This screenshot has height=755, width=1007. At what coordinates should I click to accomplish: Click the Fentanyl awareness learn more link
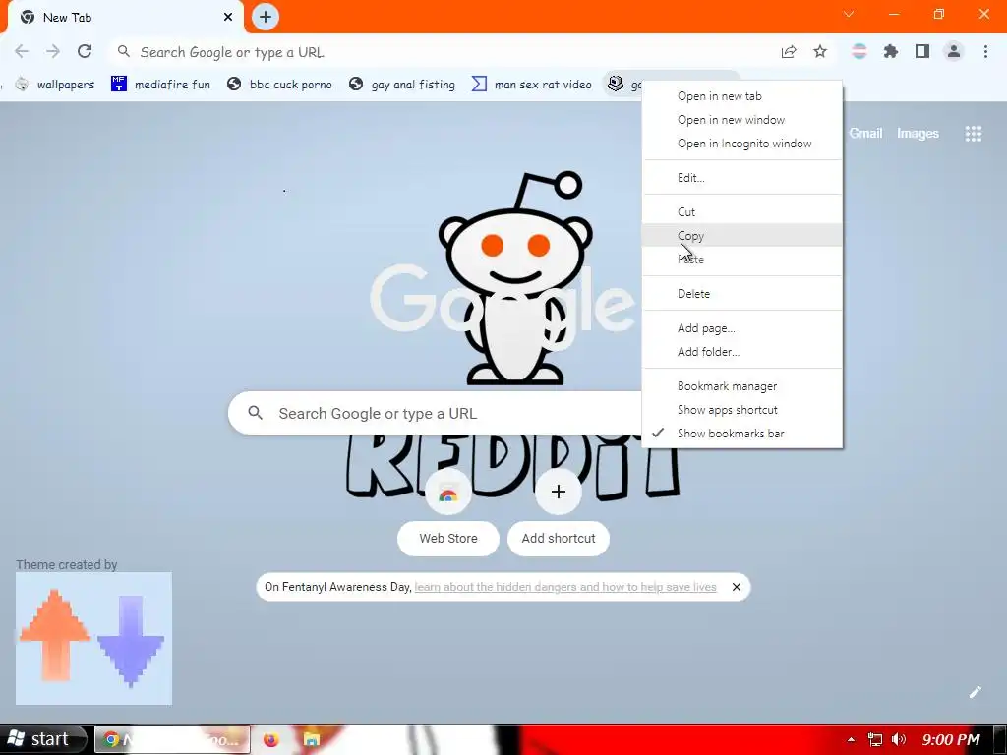click(565, 587)
